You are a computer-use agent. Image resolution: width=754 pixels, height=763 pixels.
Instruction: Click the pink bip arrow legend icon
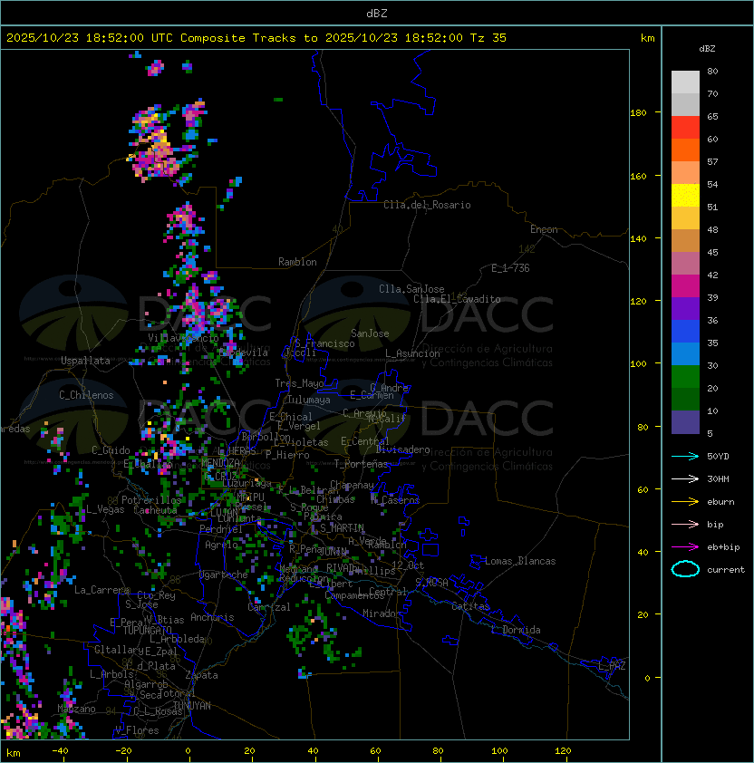pos(685,524)
